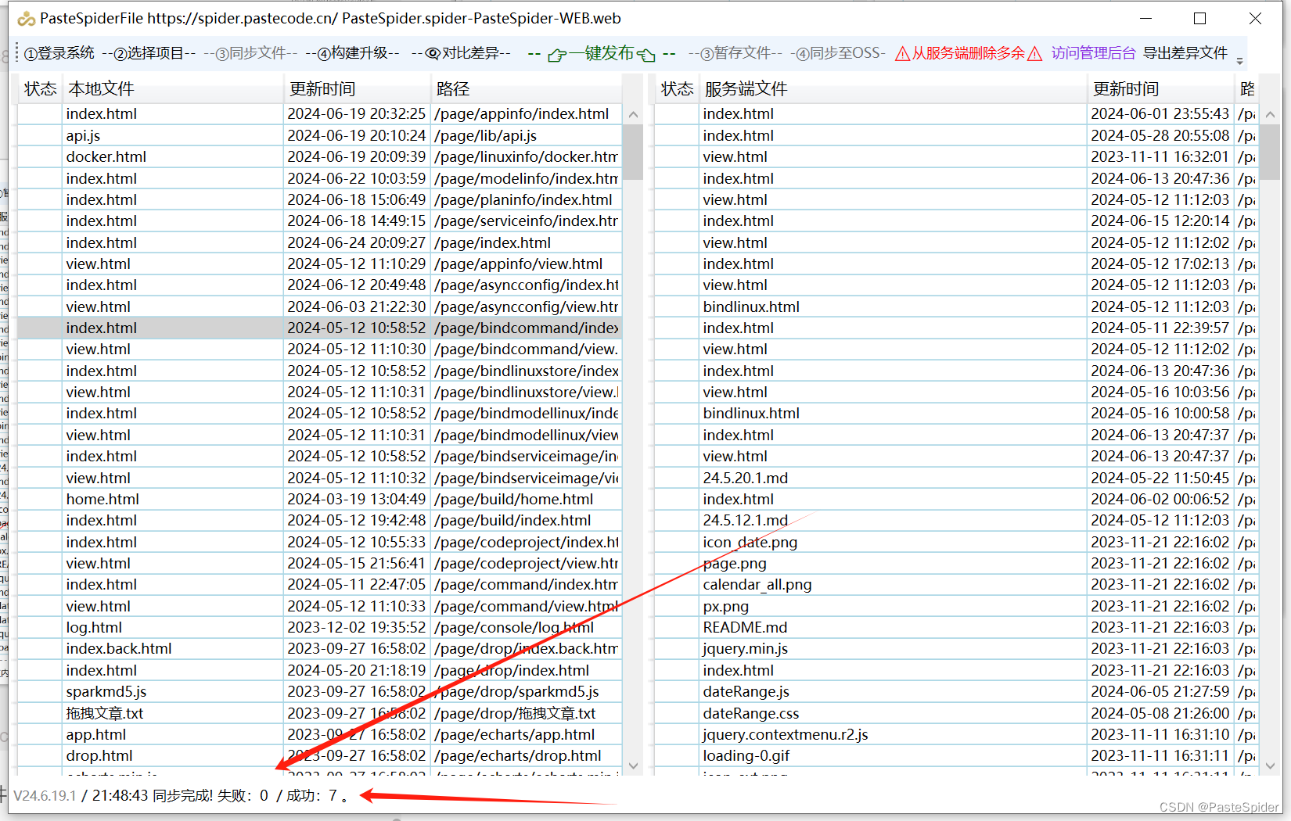This screenshot has width=1291, height=821.
Task: Select server file jquery.min.js
Action: pyautogui.click(x=746, y=648)
